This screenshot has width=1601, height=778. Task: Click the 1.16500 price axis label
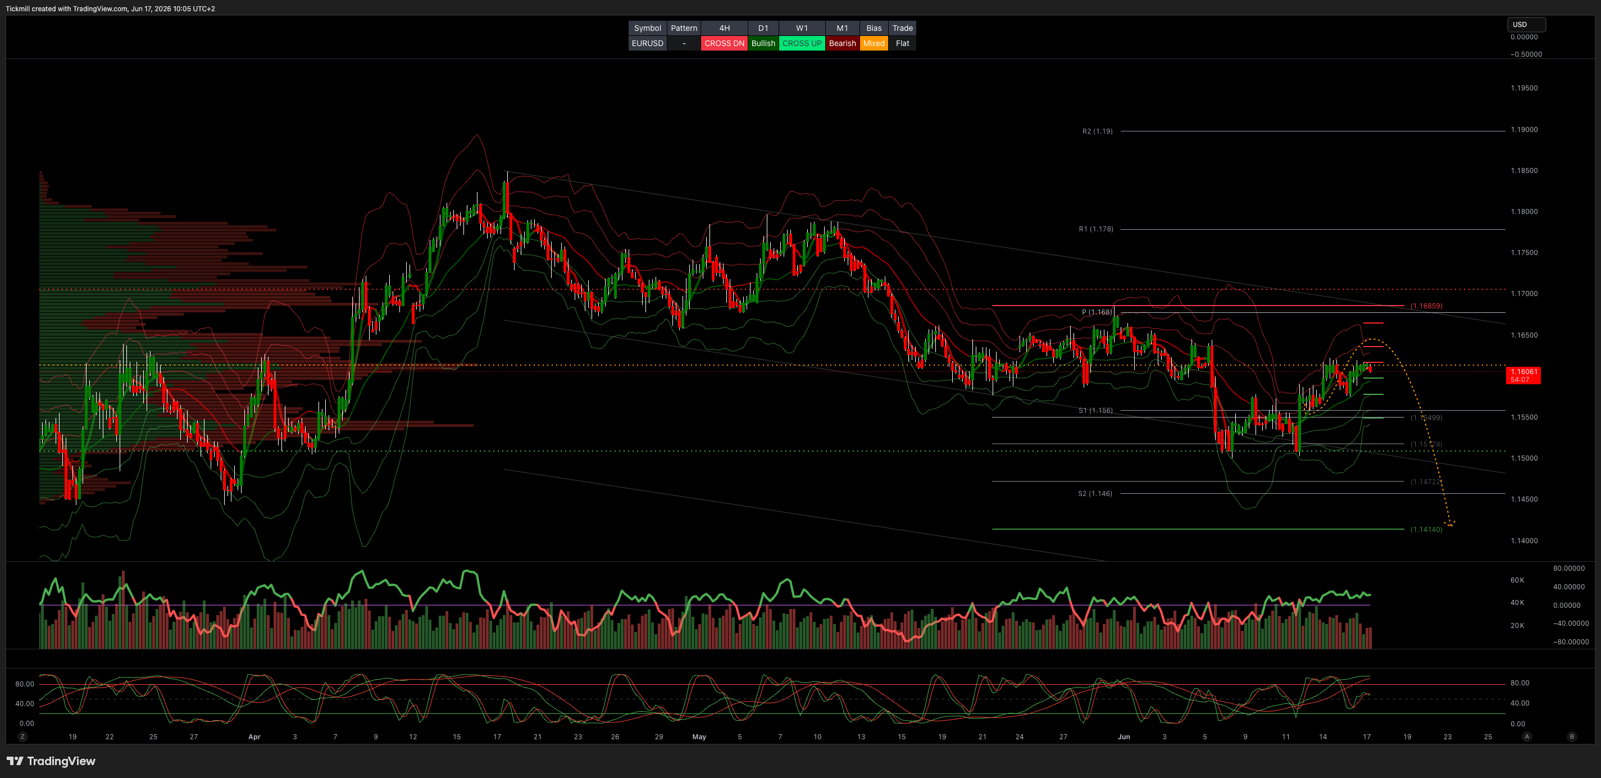(1524, 335)
